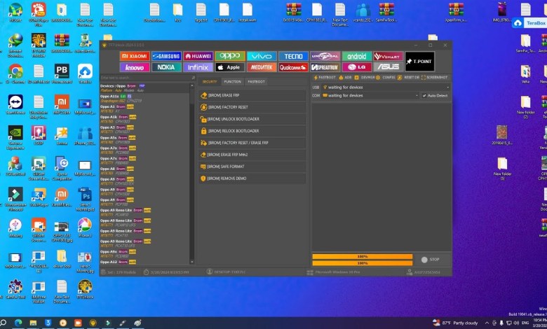The height and width of the screenshot is (329, 547).
Task: Click the taskbar search icon
Action: click(x=4, y=323)
